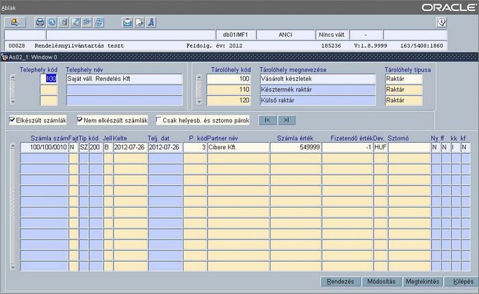Click Számla érték 549999 cell
Screen dimensions: 479x294
(x=296, y=147)
